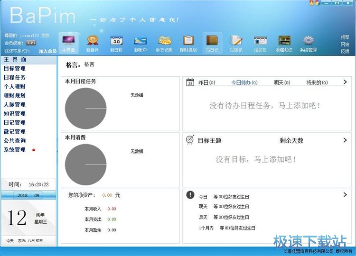Viewport: 356px width, 256px height.
Task: Click the 格言 motto text
Action: pos(89,64)
